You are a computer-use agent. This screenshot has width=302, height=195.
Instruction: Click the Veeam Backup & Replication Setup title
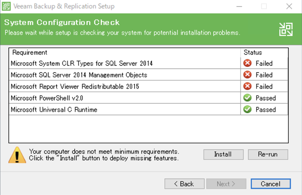[64, 6]
